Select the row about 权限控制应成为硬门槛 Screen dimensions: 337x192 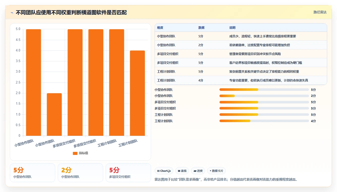coord(241,63)
